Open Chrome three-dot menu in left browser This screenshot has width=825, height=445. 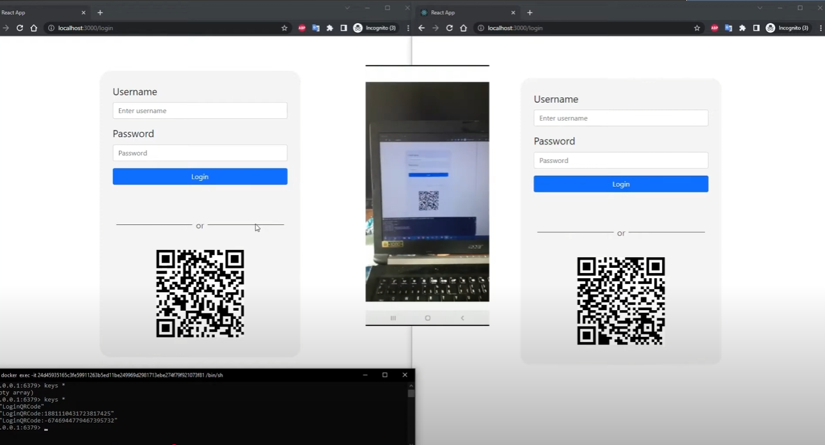click(408, 28)
